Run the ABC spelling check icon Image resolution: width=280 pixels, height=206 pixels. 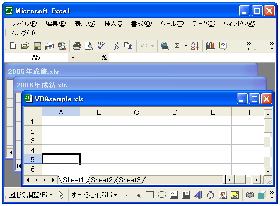(x=101, y=46)
